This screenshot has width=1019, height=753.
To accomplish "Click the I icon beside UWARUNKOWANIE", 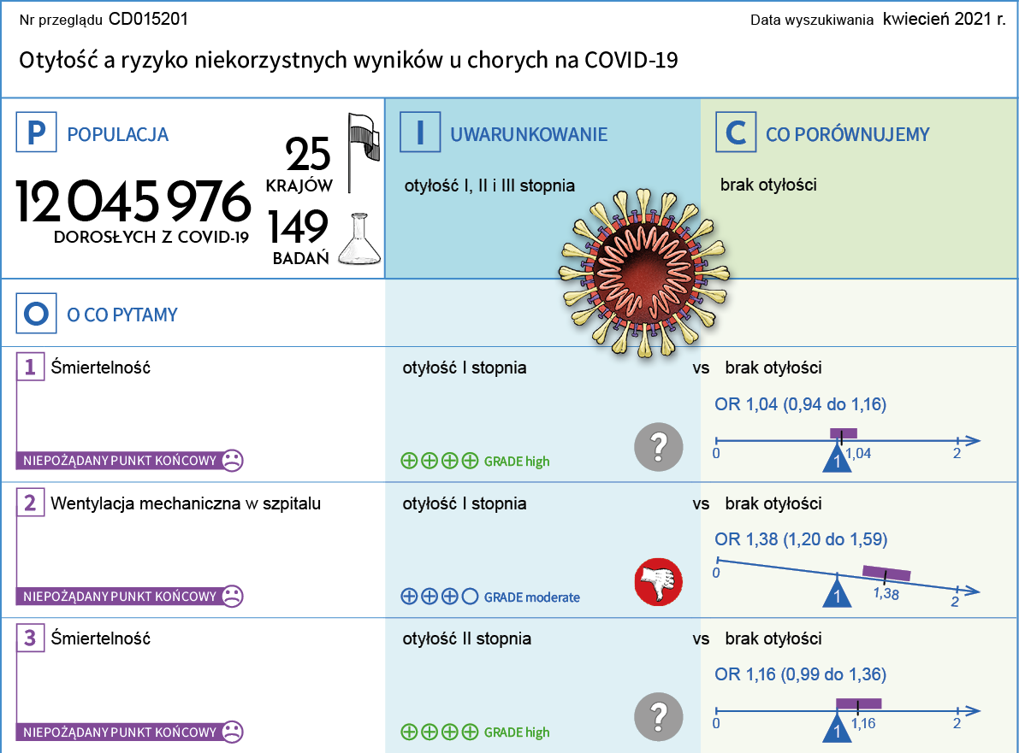I will (420, 133).
